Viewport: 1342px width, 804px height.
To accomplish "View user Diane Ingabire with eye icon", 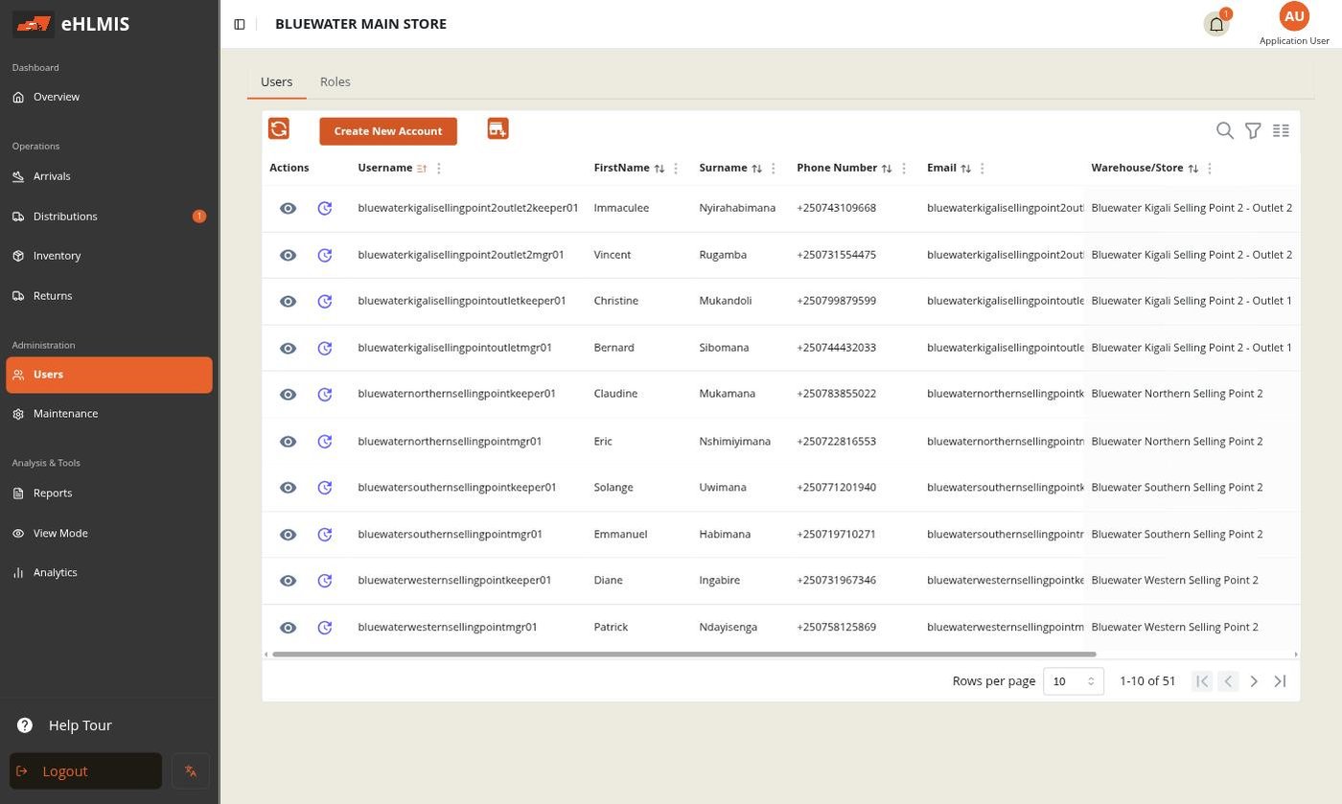I will pyautogui.click(x=288, y=580).
